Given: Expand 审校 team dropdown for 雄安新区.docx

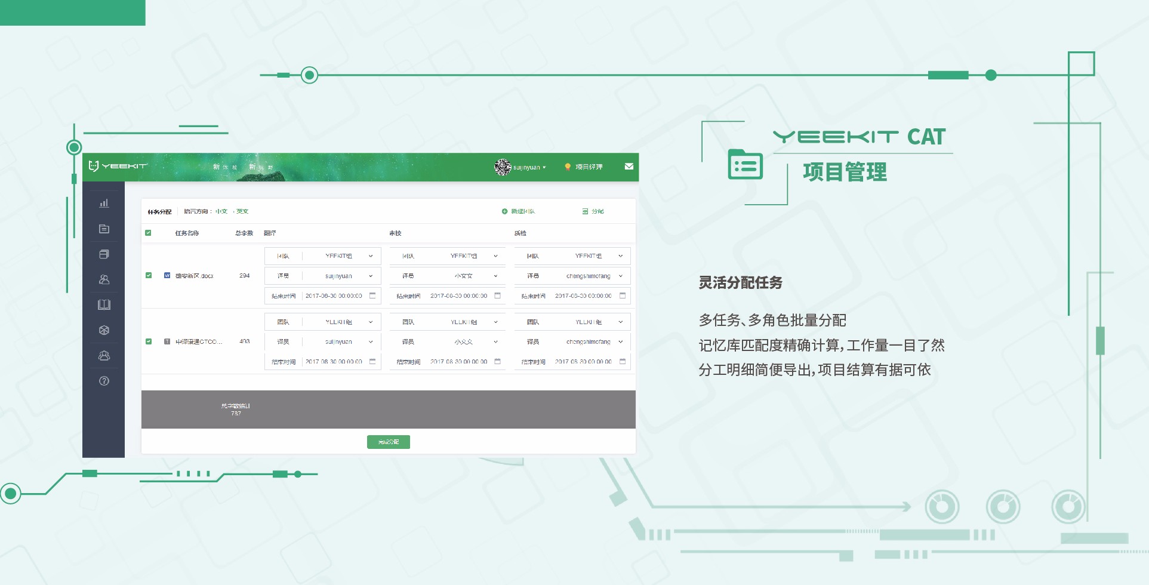Looking at the screenshot, I should pos(447,256).
